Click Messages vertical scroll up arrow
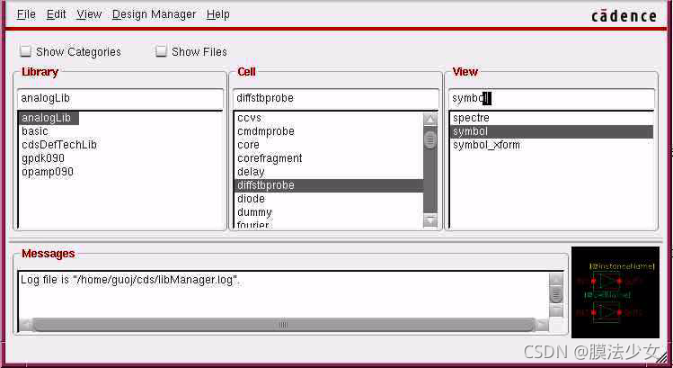The height and width of the screenshot is (368, 673). (x=556, y=280)
